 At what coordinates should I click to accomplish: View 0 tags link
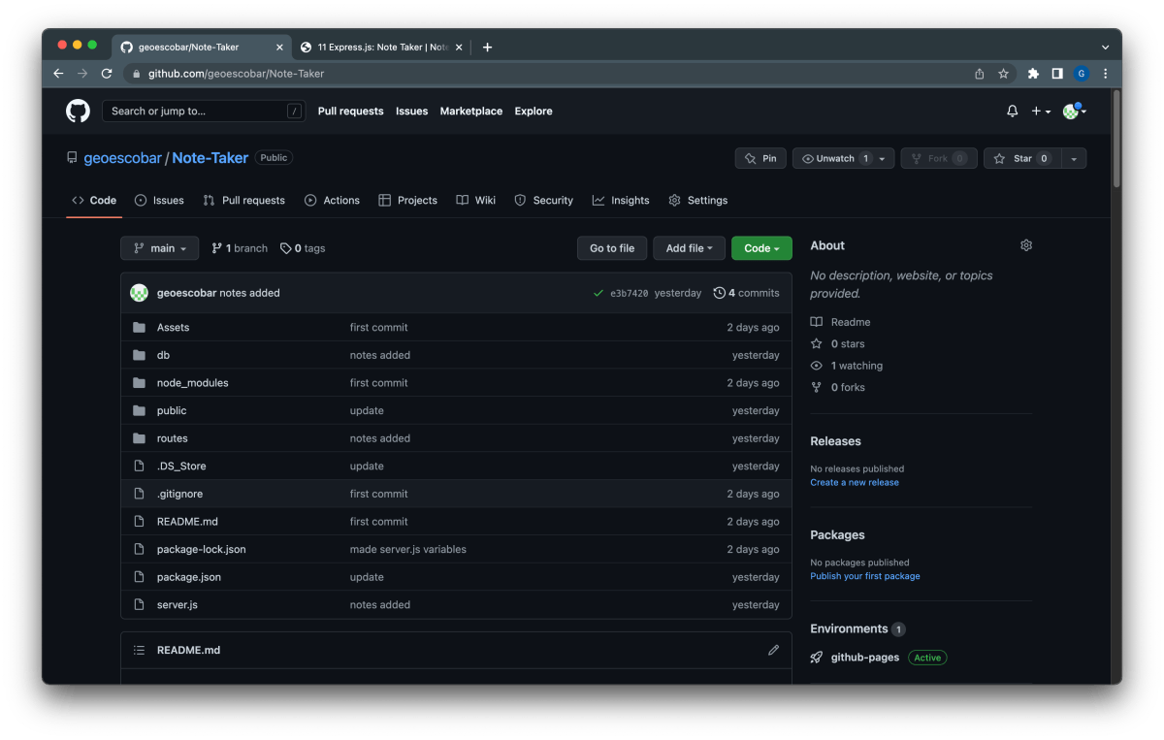303,248
